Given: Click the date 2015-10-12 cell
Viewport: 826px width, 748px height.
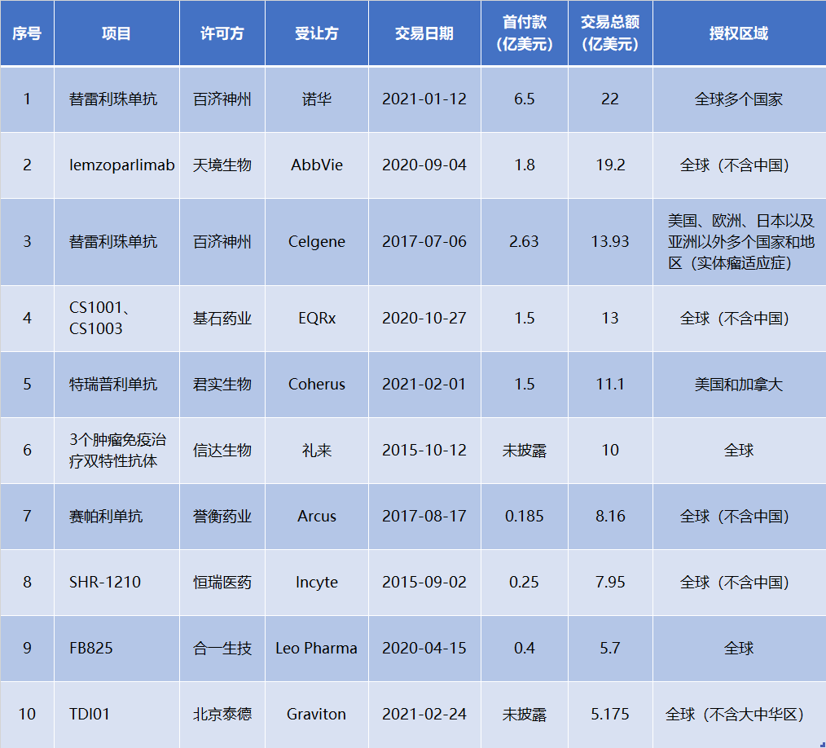Looking at the screenshot, I should 424,450.
